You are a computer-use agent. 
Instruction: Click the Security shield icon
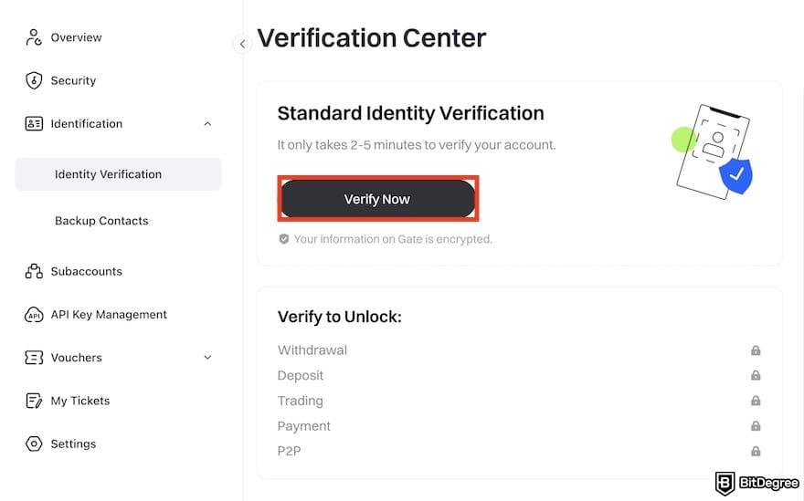point(34,80)
